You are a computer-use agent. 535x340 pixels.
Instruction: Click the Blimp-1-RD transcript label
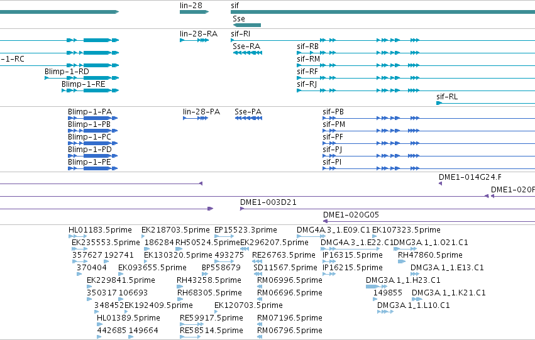67,72
